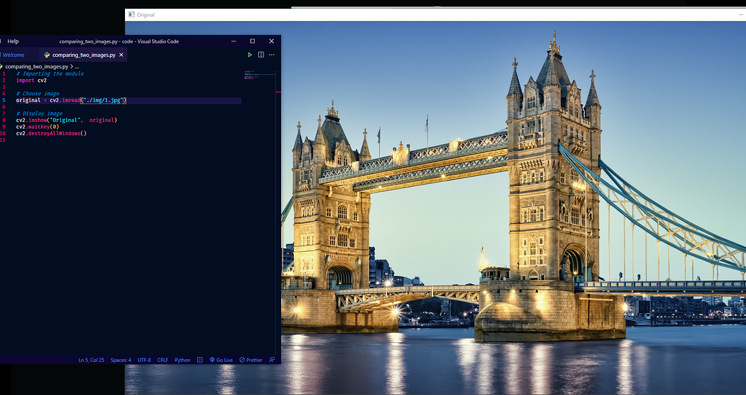Change indentation via Spaces: 4
This screenshot has width=746, height=395.
[121, 361]
